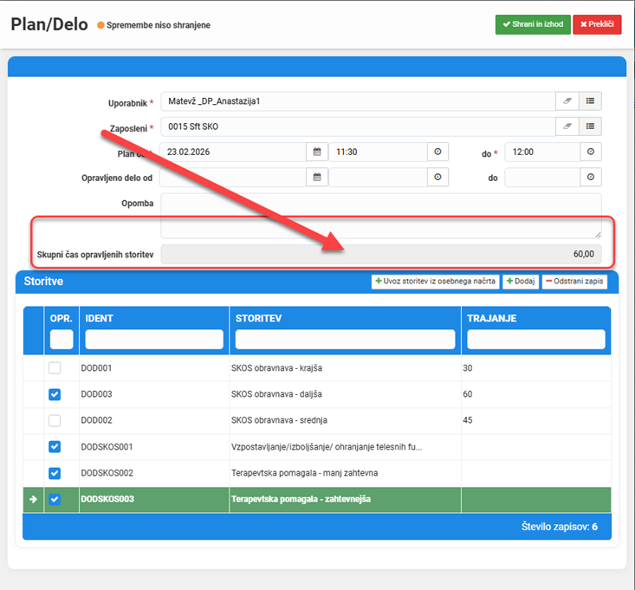Select the DODSKOS001 ident cell
Viewport: 635px width, 590px height.
pos(154,447)
